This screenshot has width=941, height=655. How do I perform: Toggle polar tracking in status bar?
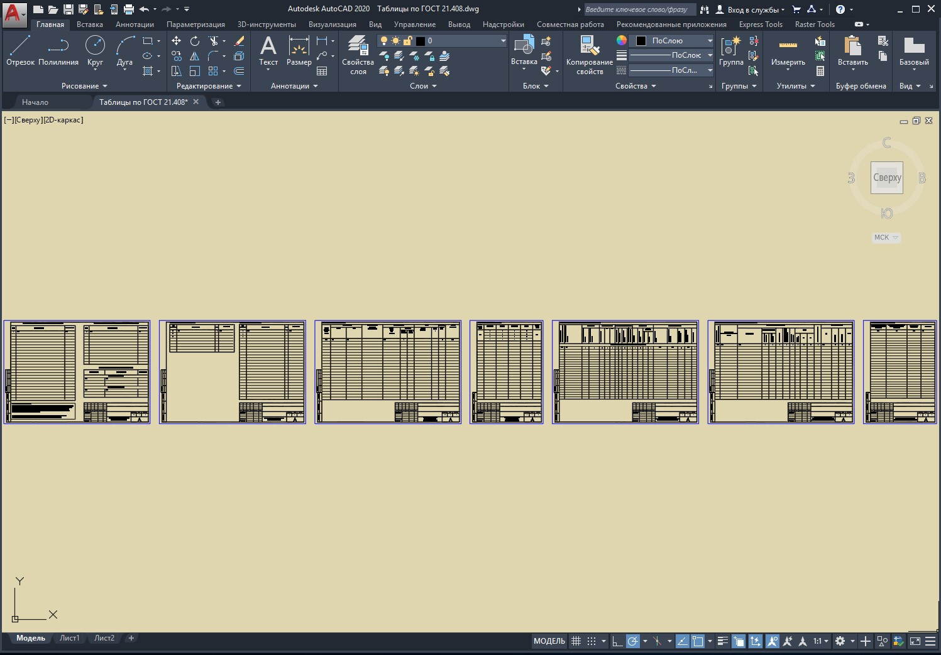click(633, 641)
